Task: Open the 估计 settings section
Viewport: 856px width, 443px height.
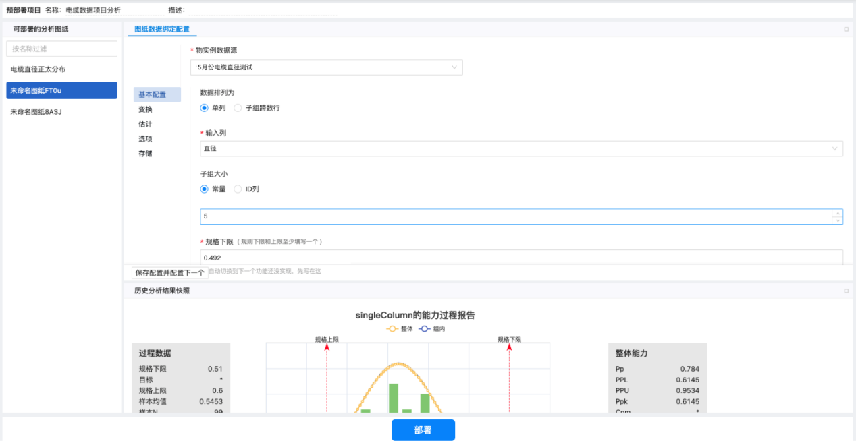Action: coord(146,124)
